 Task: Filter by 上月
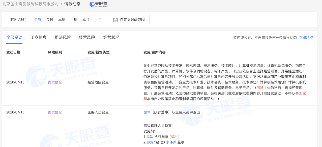coord(98,20)
